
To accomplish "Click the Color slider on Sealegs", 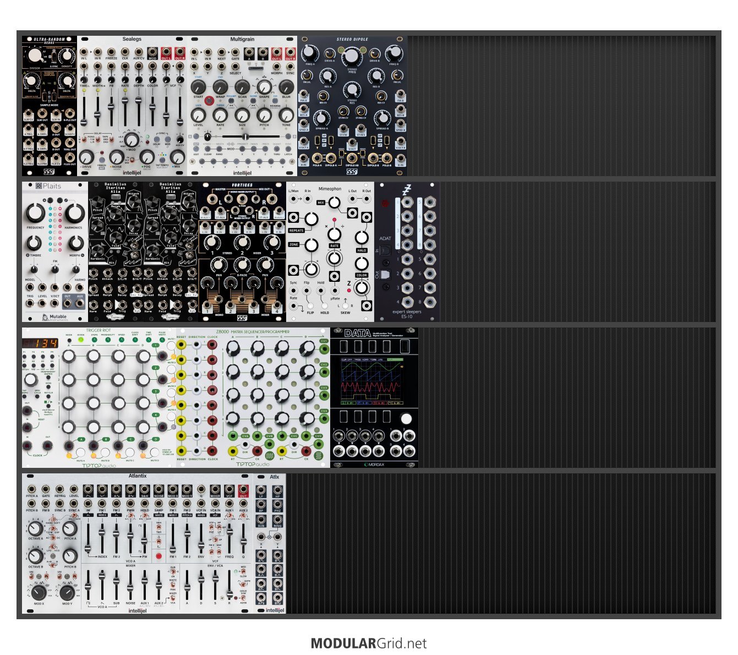I will pyautogui.click(x=152, y=110).
